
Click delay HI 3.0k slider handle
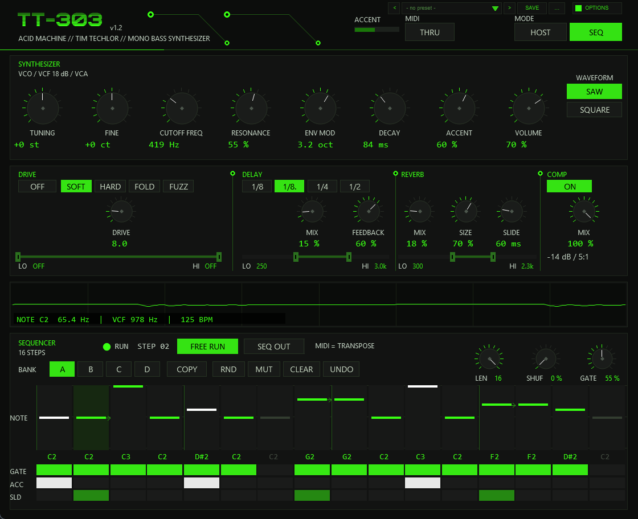(x=349, y=257)
